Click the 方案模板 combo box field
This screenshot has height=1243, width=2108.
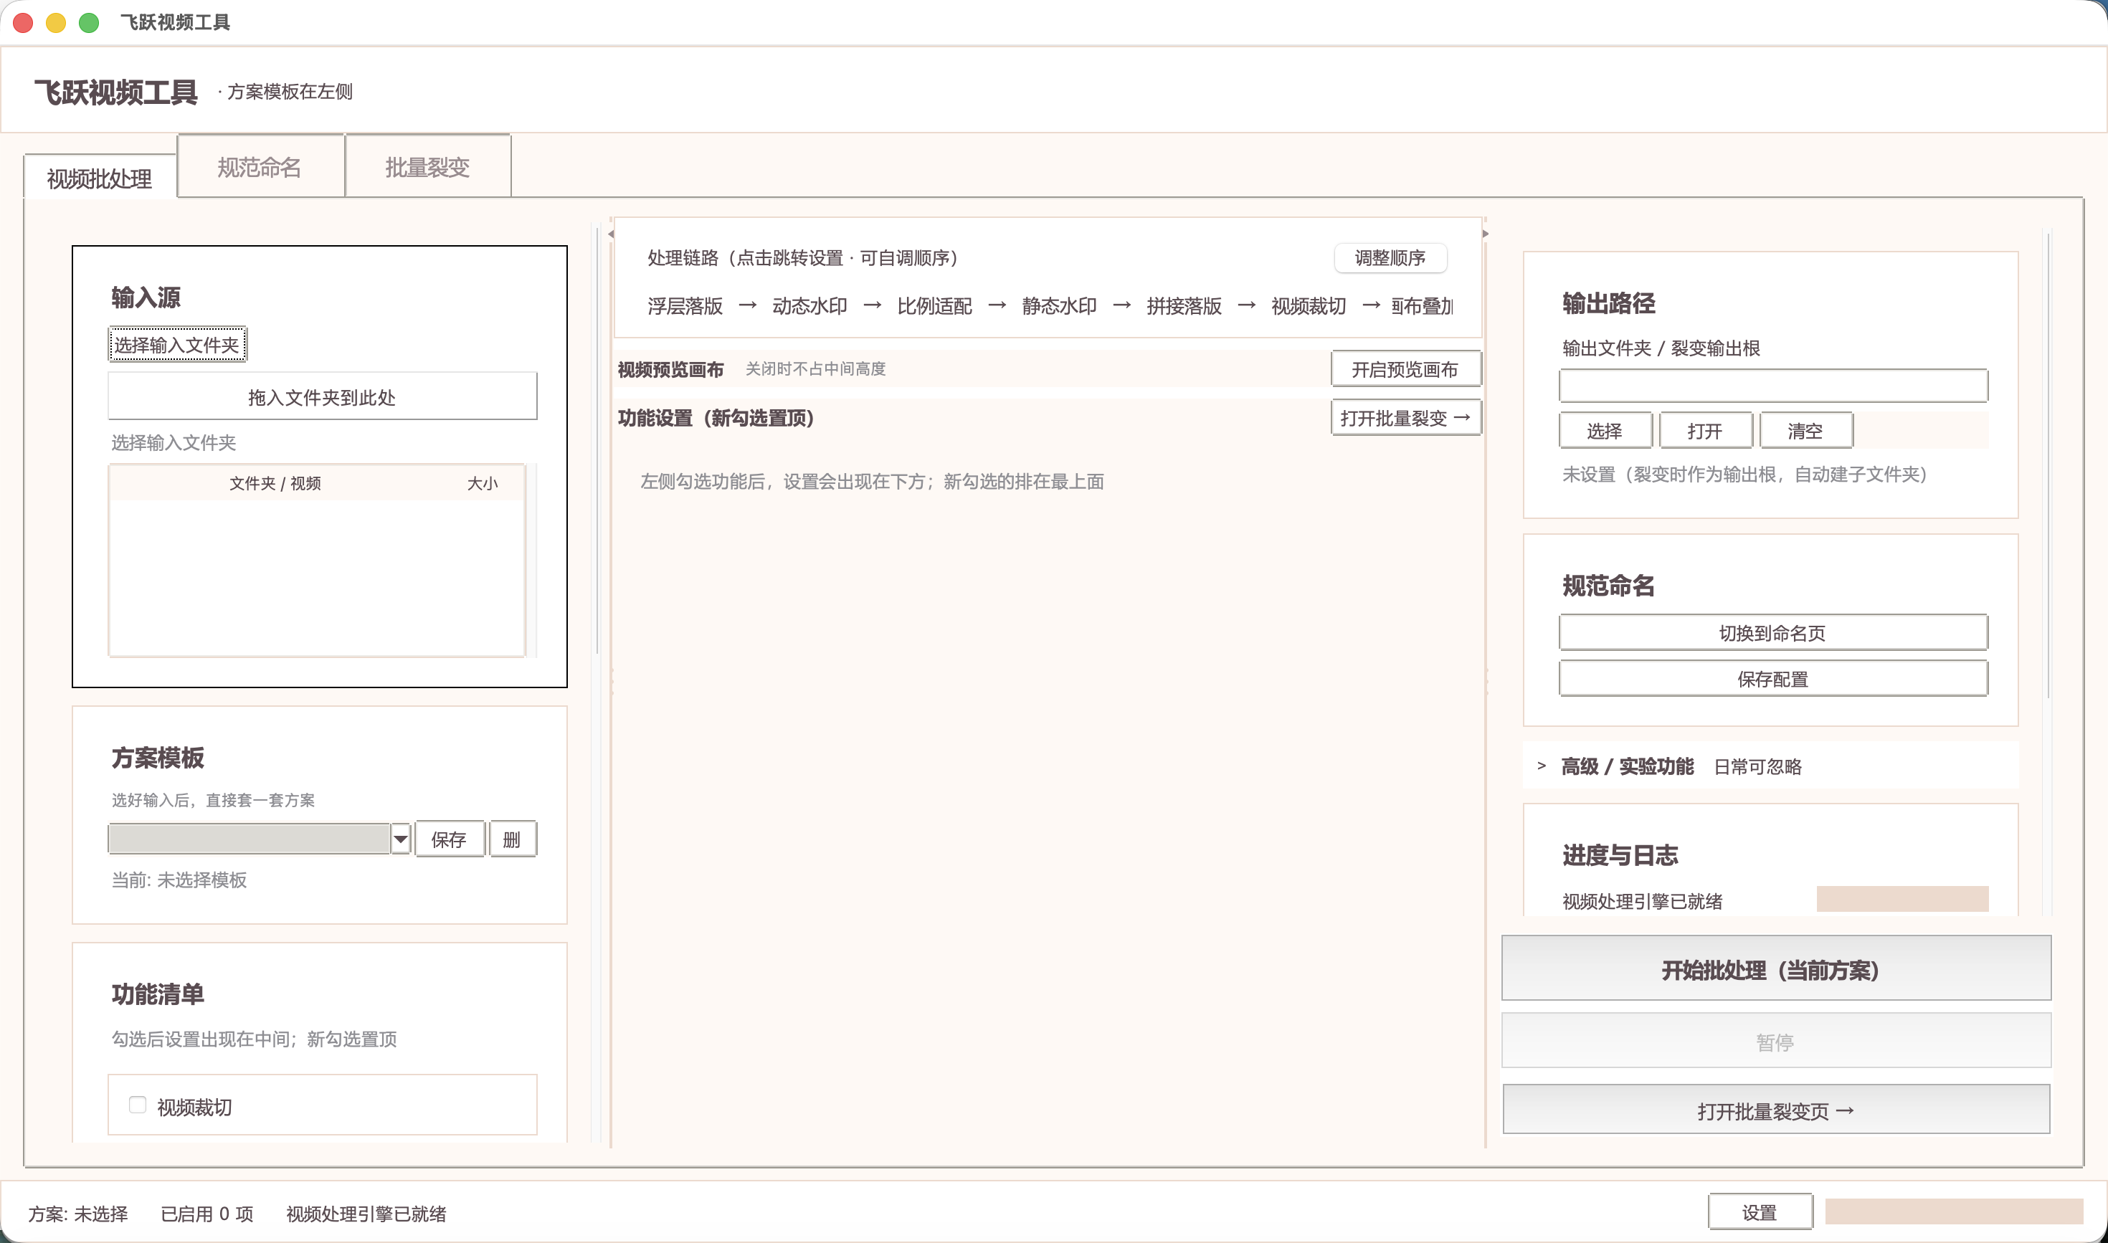tap(250, 839)
